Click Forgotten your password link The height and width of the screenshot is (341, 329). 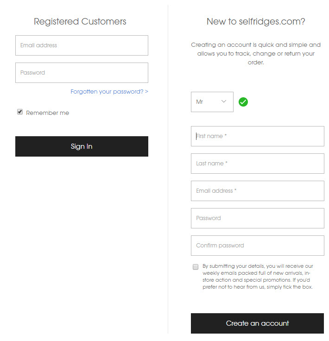click(109, 92)
